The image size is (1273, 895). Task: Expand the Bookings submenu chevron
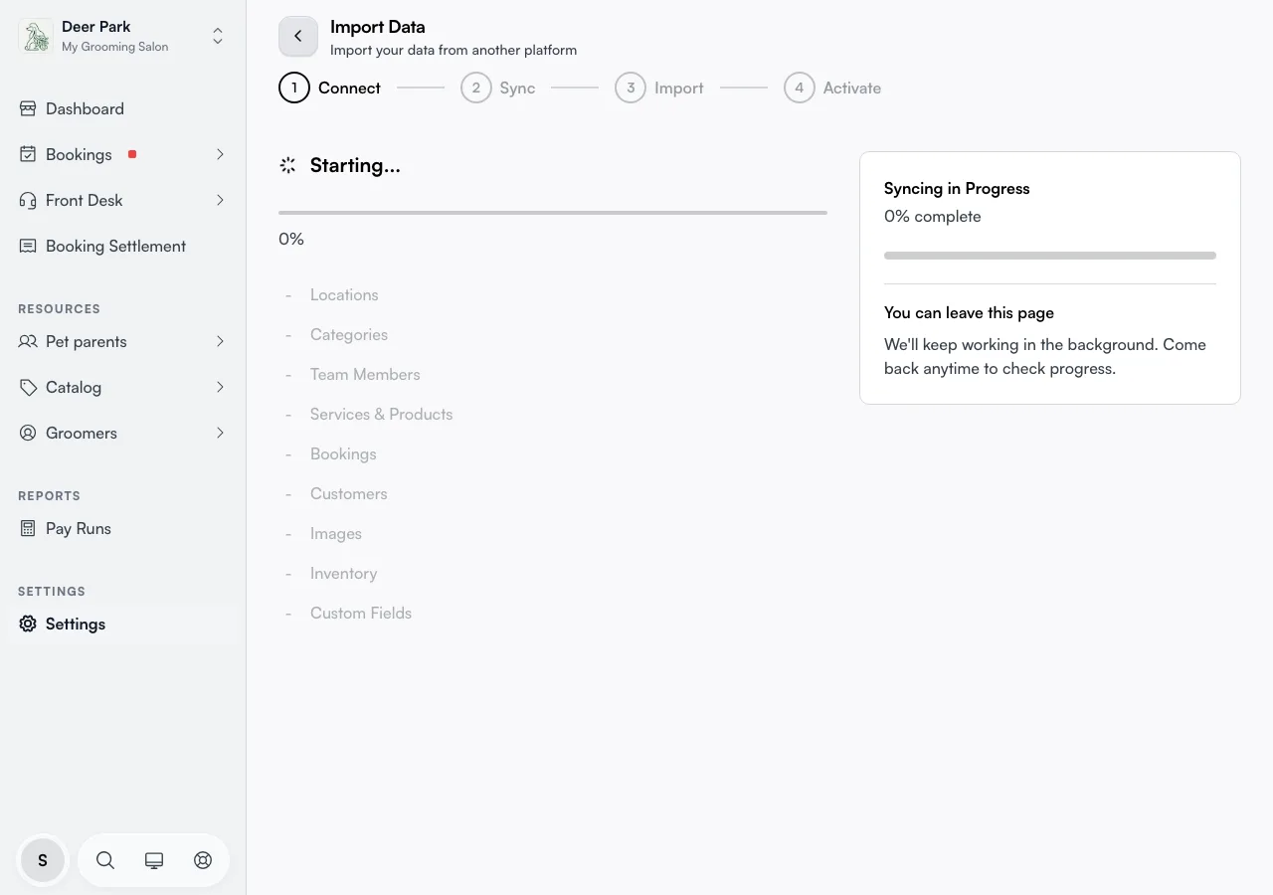220,154
